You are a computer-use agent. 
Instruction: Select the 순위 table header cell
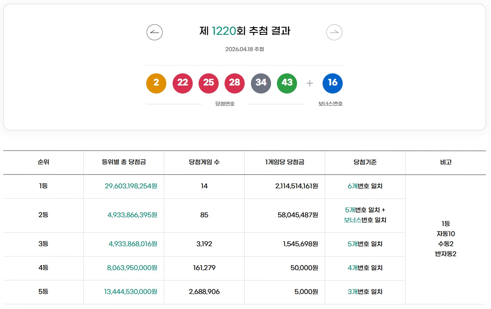tap(44, 162)
